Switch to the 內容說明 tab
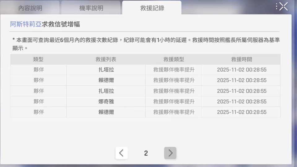297x167 pixels. (30, 8)
